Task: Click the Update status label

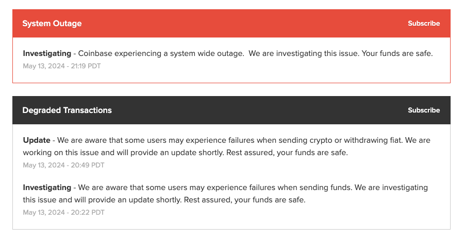Action: pos(37,140)
